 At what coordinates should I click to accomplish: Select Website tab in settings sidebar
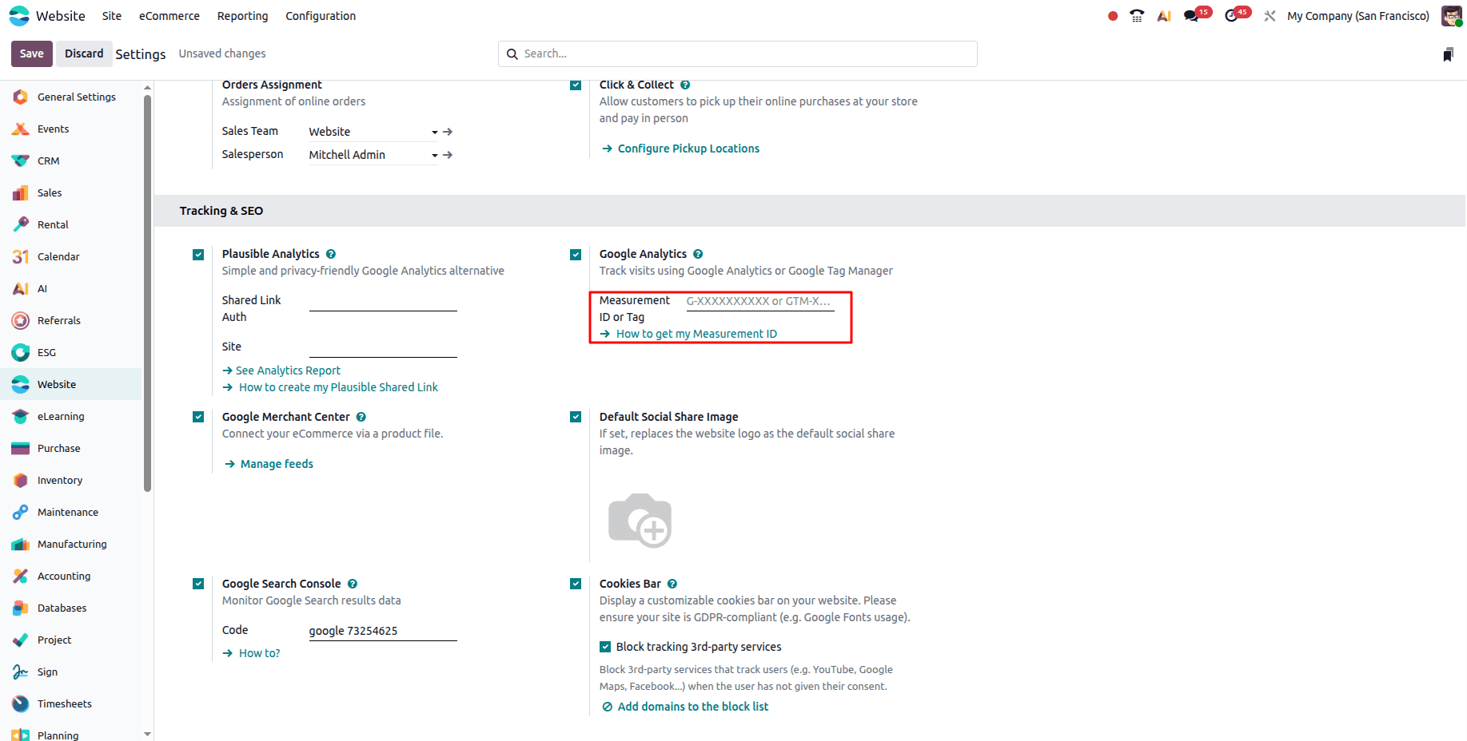click(x=71, y=384)
